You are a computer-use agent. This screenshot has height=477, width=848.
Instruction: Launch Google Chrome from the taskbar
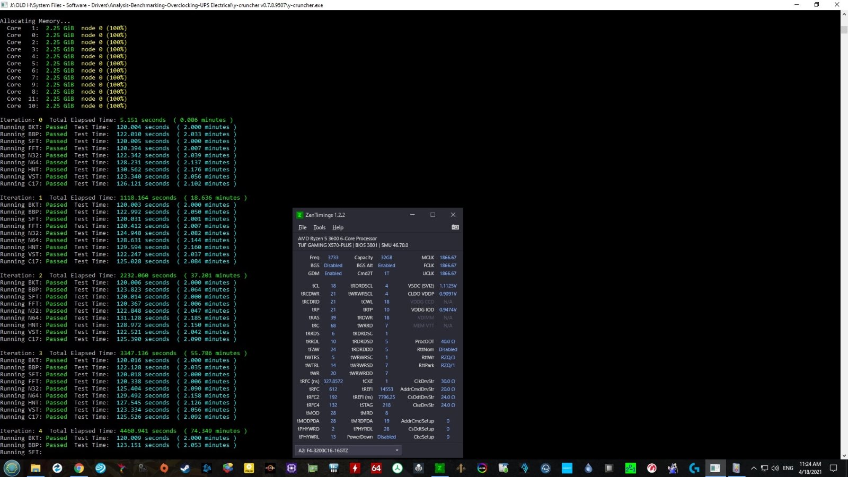tap(78, 468)
